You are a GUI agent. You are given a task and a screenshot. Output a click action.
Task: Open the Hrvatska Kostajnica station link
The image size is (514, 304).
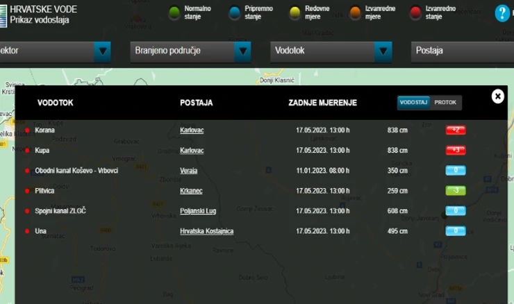tap(206, 231)
